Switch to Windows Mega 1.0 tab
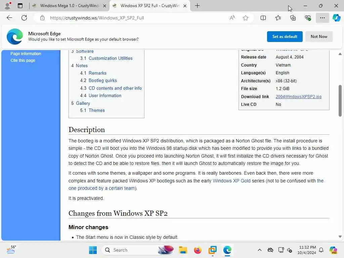 [x=69, y=6]
